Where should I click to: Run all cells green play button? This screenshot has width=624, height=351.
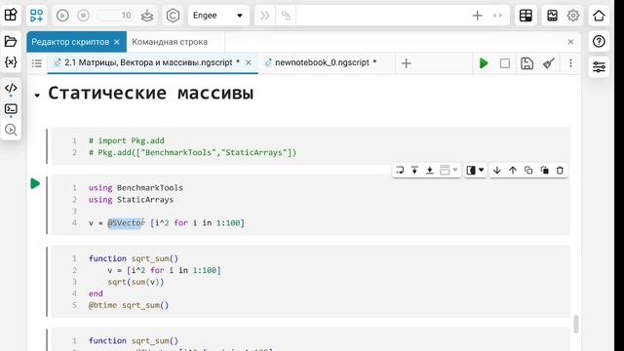pyautogui.click(x=484, y=63)
